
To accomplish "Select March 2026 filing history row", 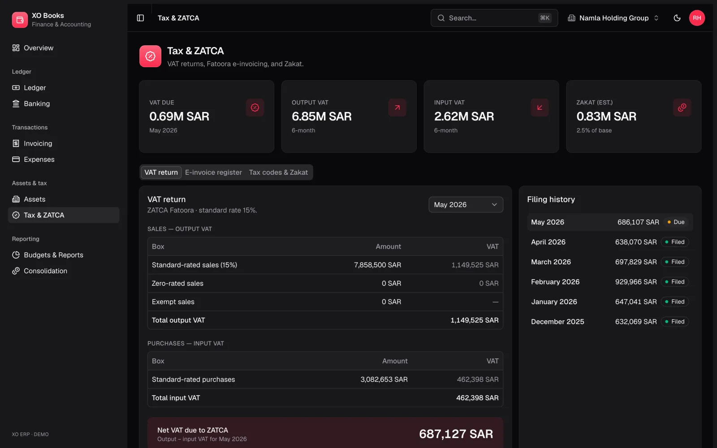I will [610, 262].
